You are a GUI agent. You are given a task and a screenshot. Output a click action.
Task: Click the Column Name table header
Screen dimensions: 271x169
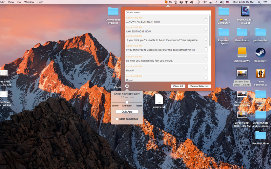(166, 13)
